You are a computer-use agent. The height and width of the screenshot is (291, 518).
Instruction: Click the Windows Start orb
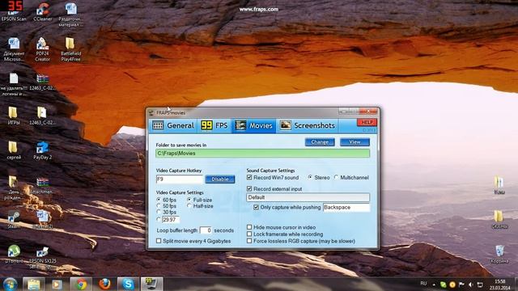click(x=10, y=284)
